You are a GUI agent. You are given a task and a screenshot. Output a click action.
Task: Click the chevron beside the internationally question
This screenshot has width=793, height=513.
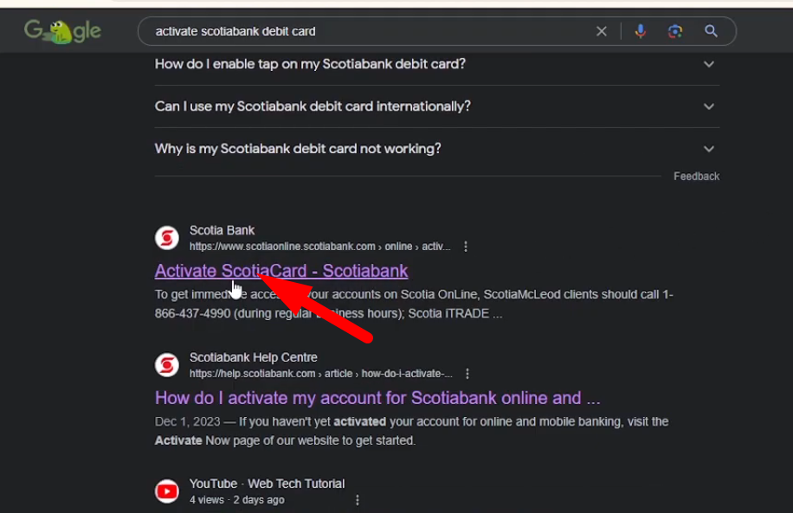click(709, 106)
